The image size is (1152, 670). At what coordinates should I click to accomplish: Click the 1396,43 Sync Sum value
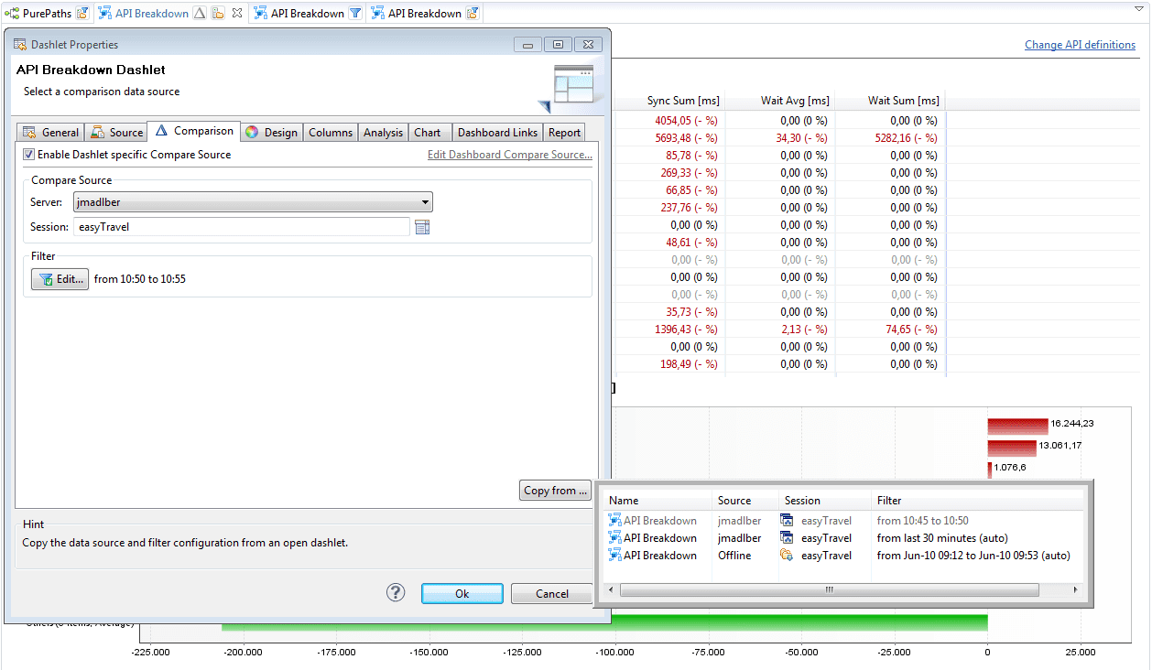click(686, 330)
